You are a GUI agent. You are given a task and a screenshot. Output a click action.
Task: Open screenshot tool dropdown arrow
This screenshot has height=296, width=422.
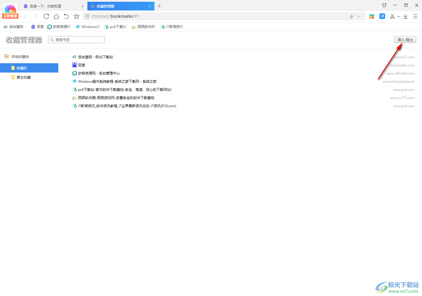398,17
